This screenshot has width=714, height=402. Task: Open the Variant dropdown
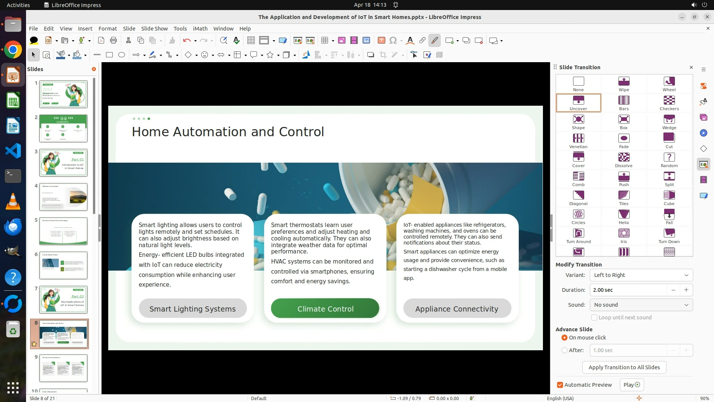click(641, 275)
